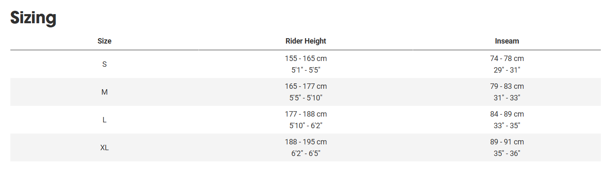Select the 6'2" - 6'5" height text
This screenshot has height=173, width=612.
306,154
